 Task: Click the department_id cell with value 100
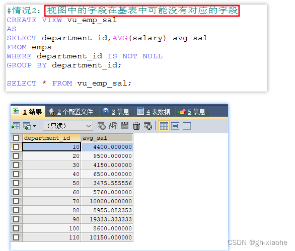click(x=52, y=228)
